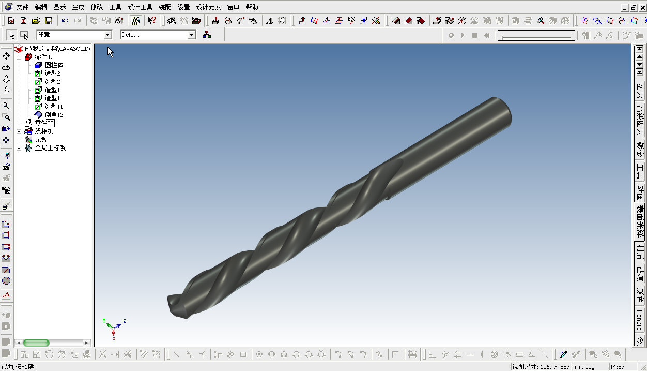Expand the 光源 tree node
This screenshot has height=371, width=647.
pyautogui.click(x=19, y=140)
